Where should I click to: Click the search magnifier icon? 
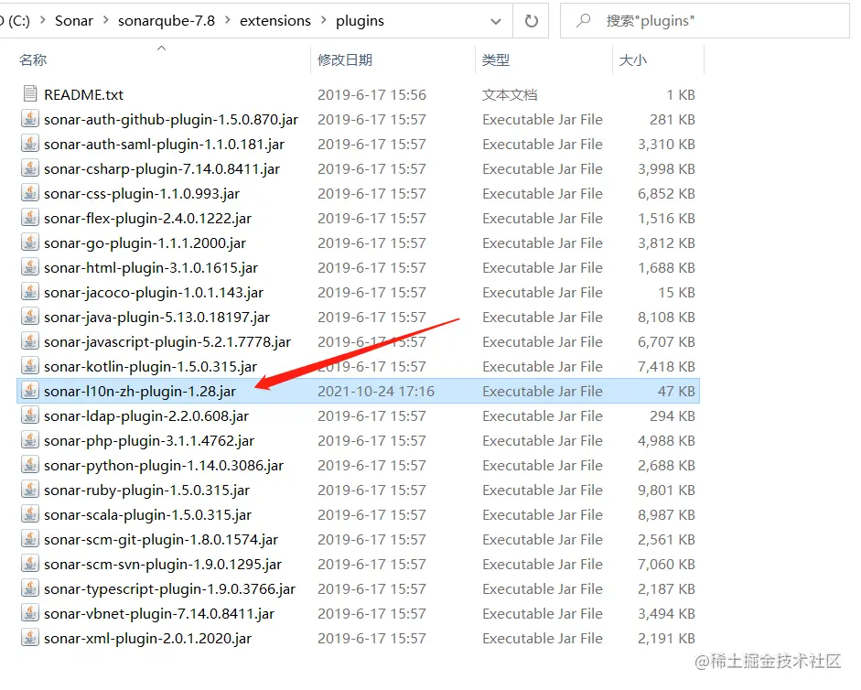click(583, 21)
